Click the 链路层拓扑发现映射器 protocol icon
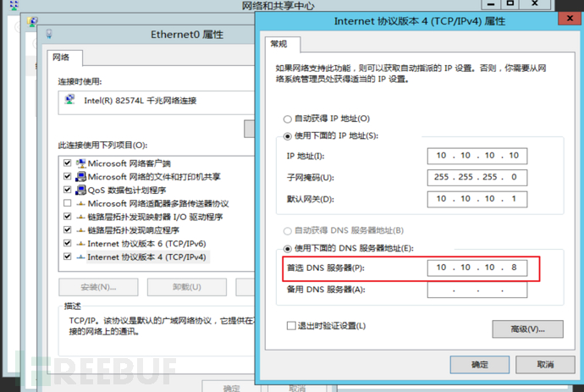The width and height of the screenshot is (584, 392). click(80, 217)
